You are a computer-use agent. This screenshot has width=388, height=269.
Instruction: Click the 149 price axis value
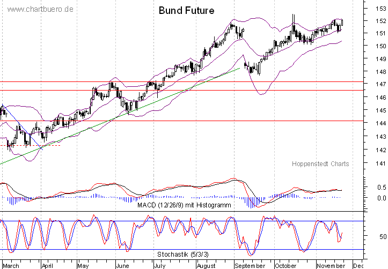pos(380,59)
